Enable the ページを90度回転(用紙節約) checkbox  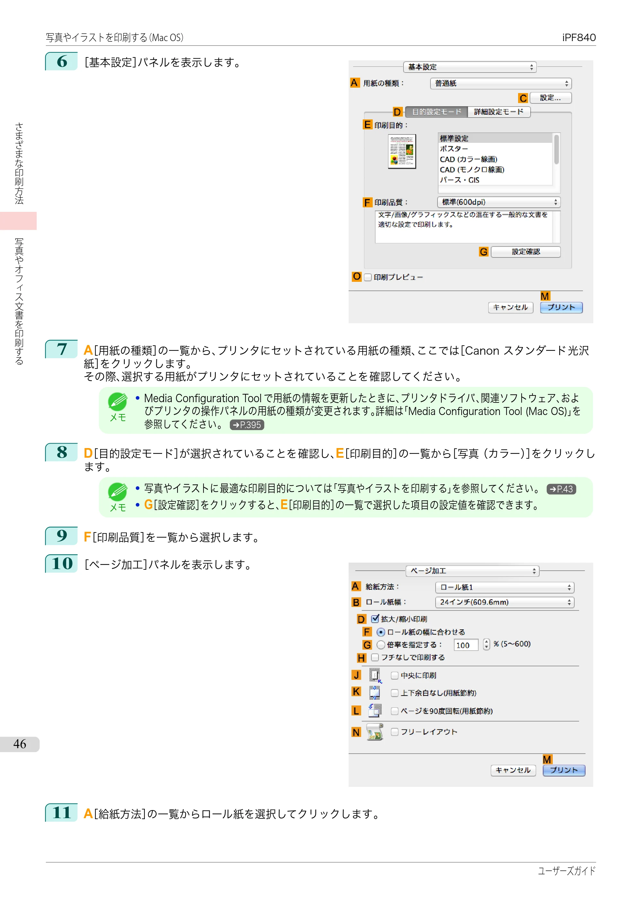(x=395, y=711)
